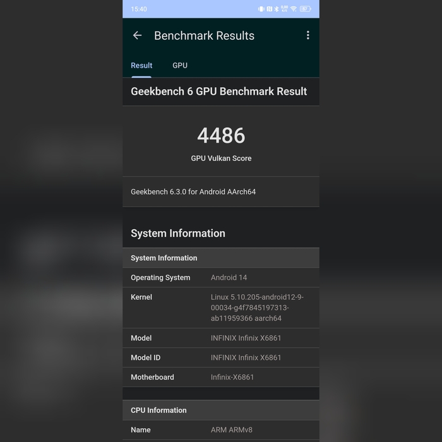Viewport: 442px width, 442px height.
Task: Tap the Infinix-X6861 motherboard value
Action: click(x=232, y=377)
